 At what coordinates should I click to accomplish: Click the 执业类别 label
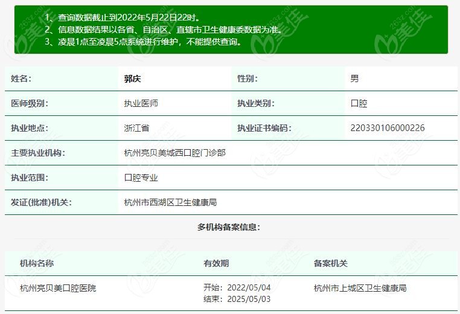pyautogui.click(x=256, y=103)
